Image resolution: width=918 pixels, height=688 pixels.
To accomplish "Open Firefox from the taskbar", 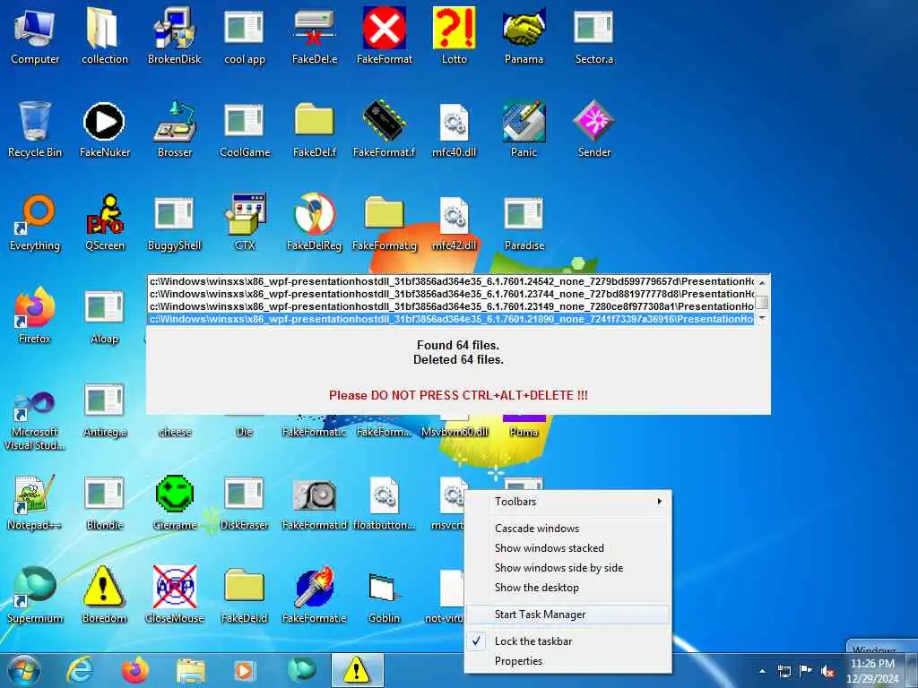I will click(134, 670).
